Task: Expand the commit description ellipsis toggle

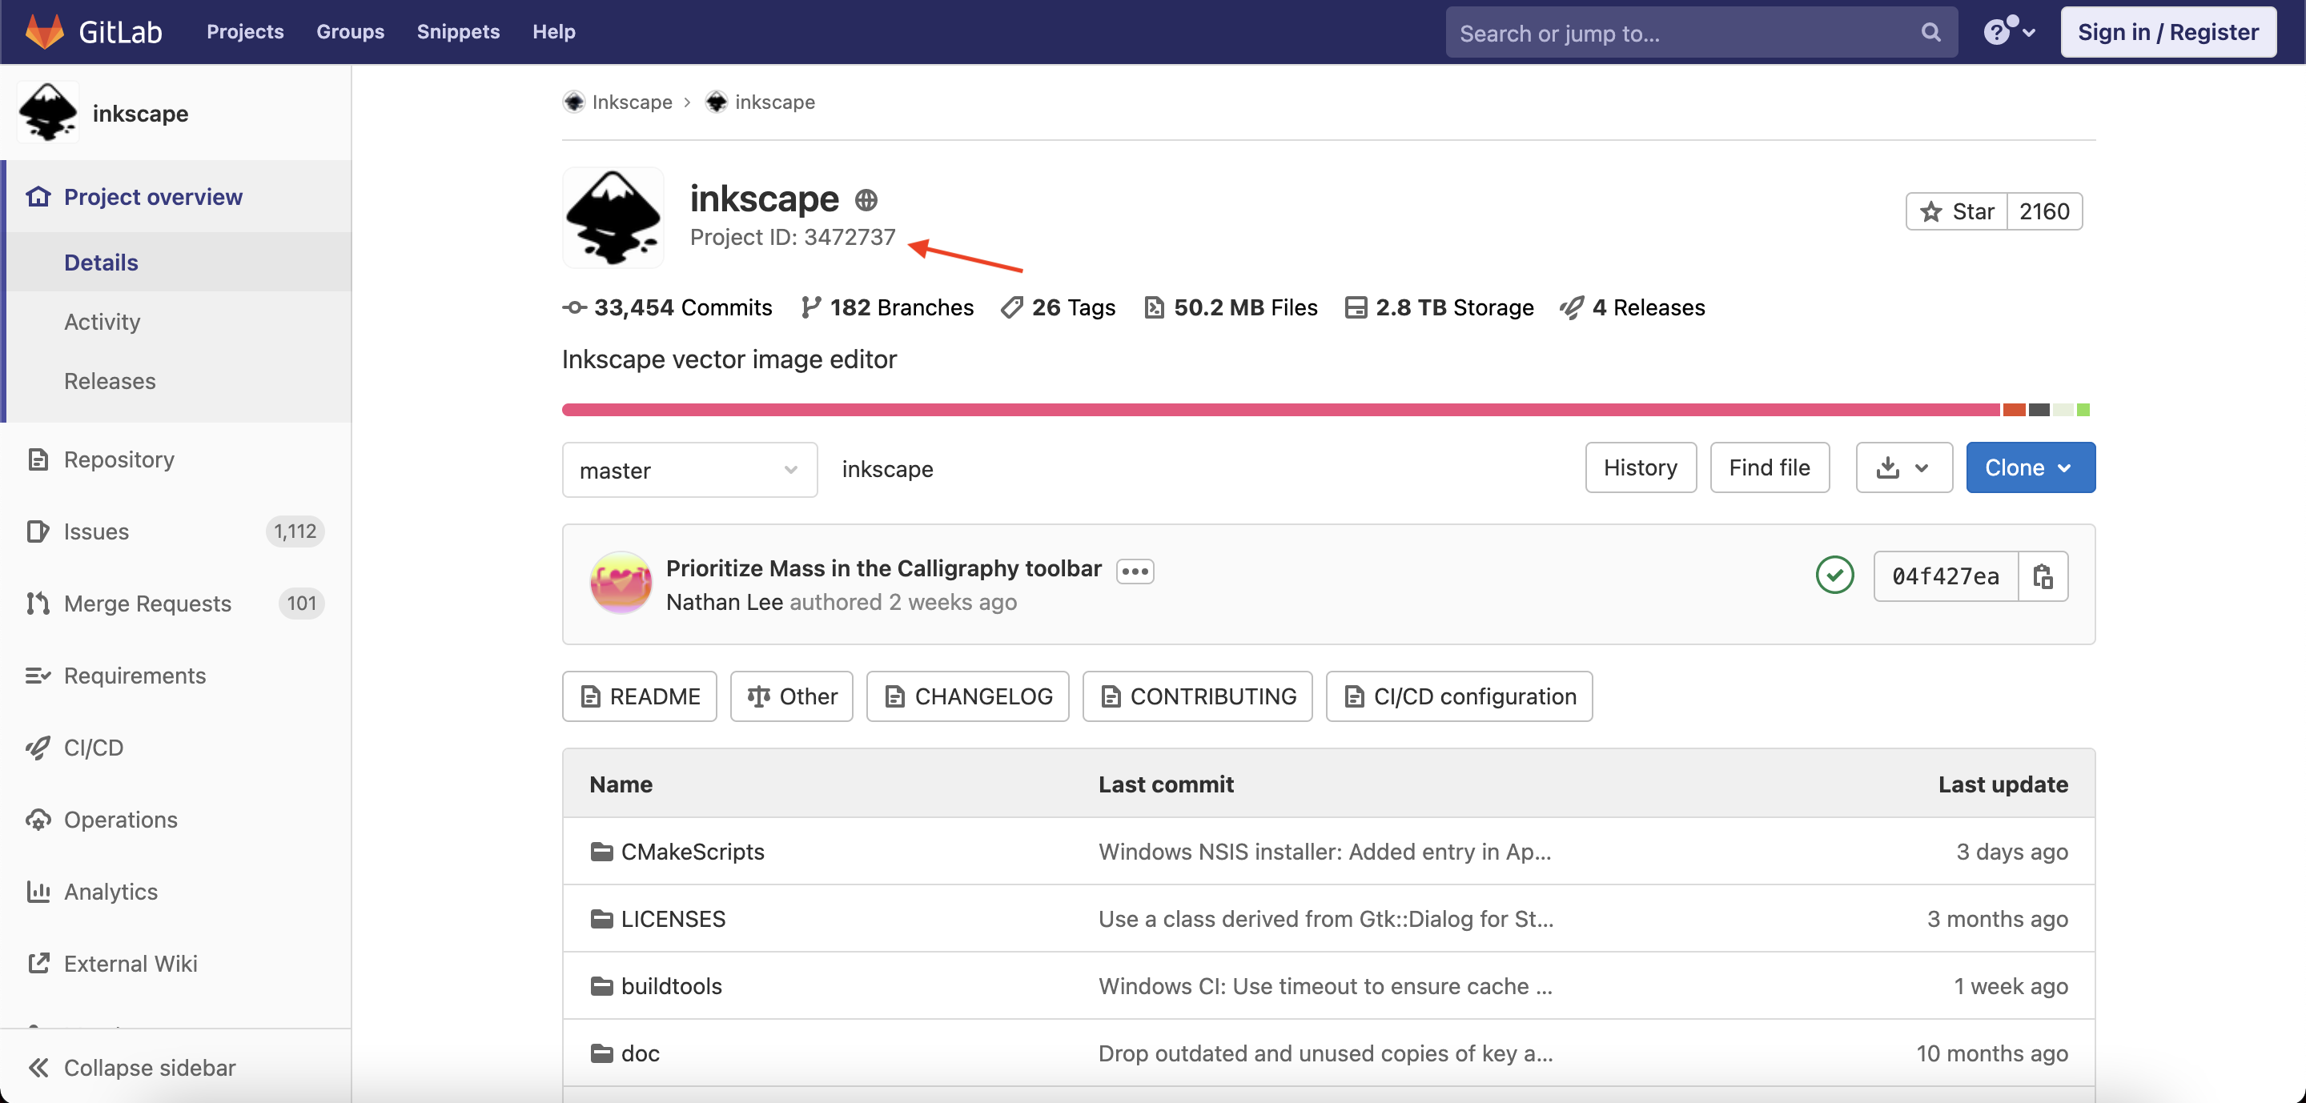Action: [x=1135, y=571]
